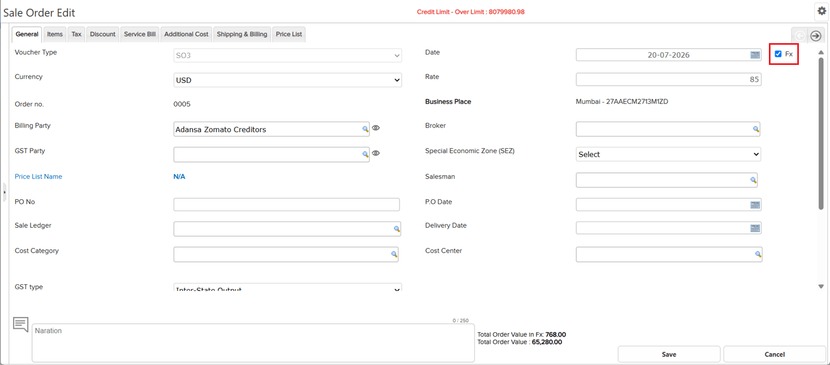Toggle the Fx checkbox
The width and height of the screenshot is (830, 365).
(778, 54)
